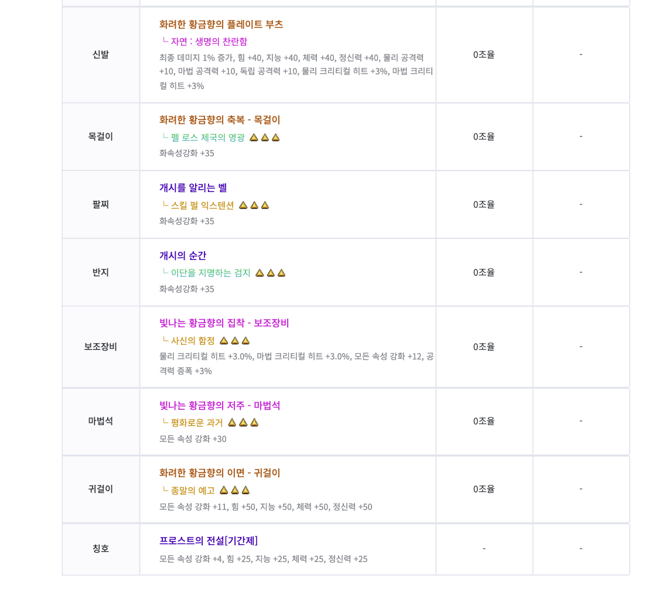Image resolution: width=648 pixels, height=589 pixels.
Task: Click the triangle icons beside 평화로운 과거
Action: point(243,423)
